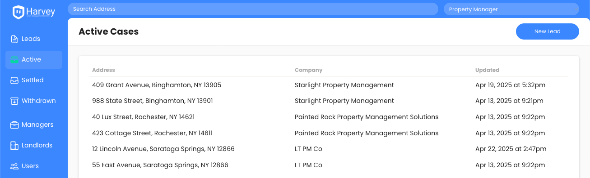Viewport: 590px width, 178px height.
Task: Sort by the Updated column header
Action: coord(487,70)
